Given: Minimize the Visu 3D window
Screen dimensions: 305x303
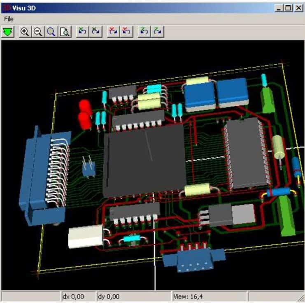Looking at the screenshot, I should [279, 7].
